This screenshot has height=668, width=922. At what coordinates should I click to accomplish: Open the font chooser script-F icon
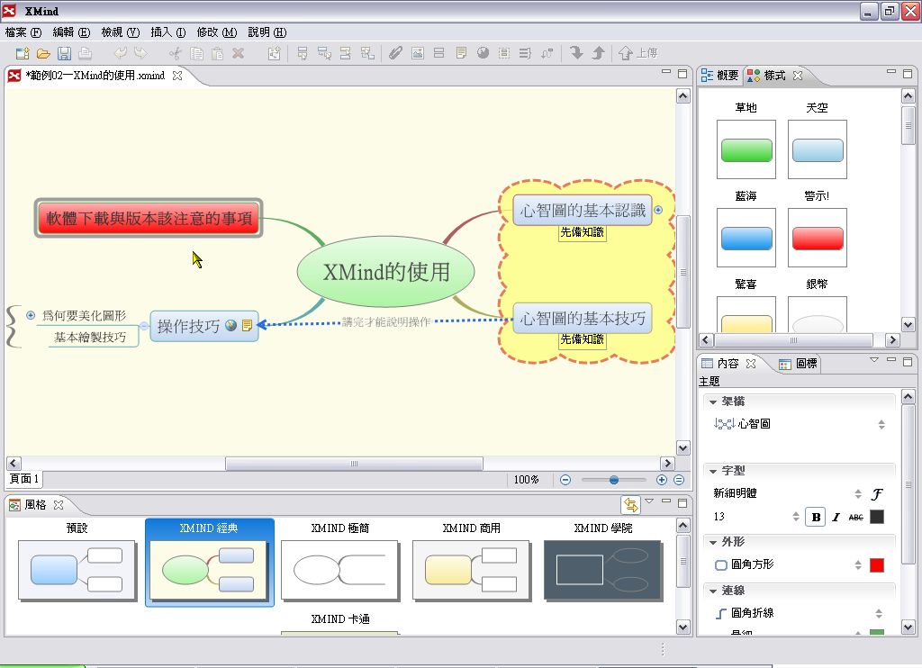pyautogui.click(x=877, y=493)
